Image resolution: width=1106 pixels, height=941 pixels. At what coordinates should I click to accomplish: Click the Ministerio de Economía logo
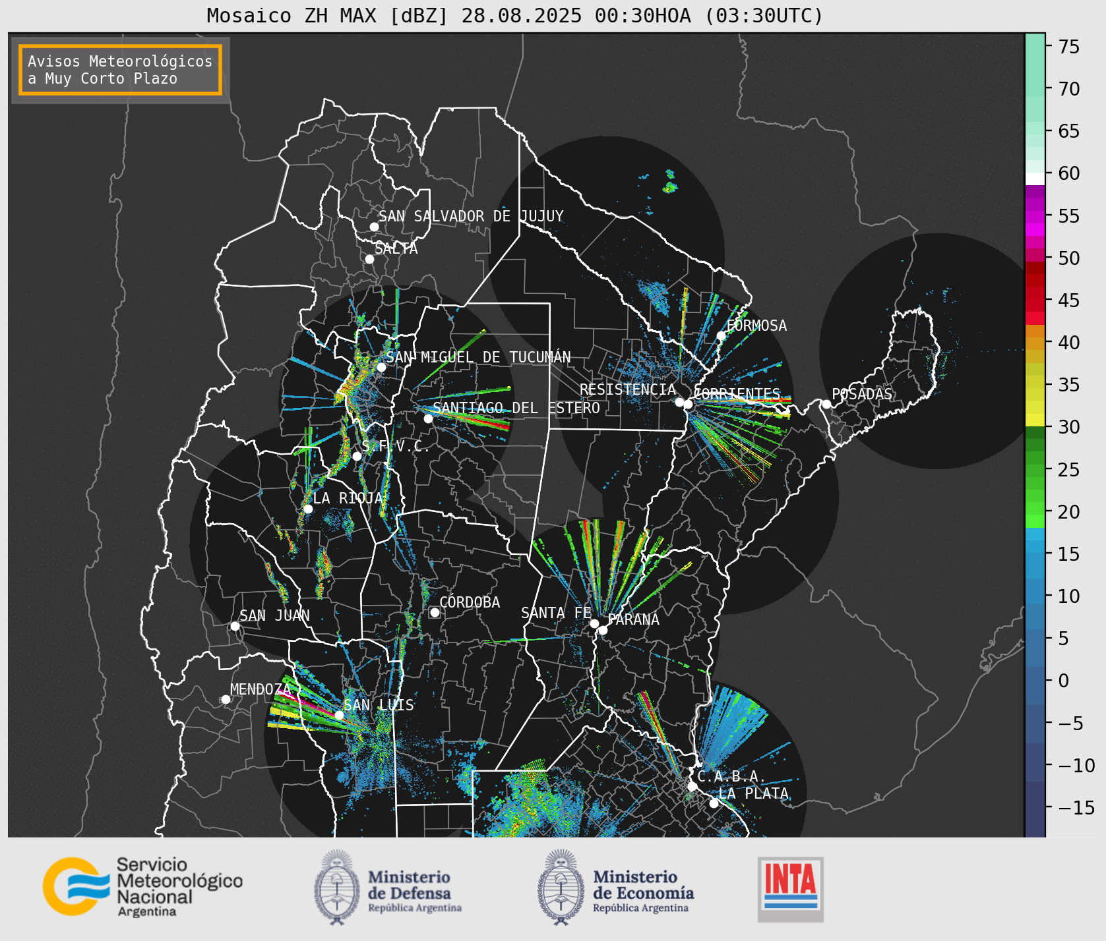click(616, 888)
